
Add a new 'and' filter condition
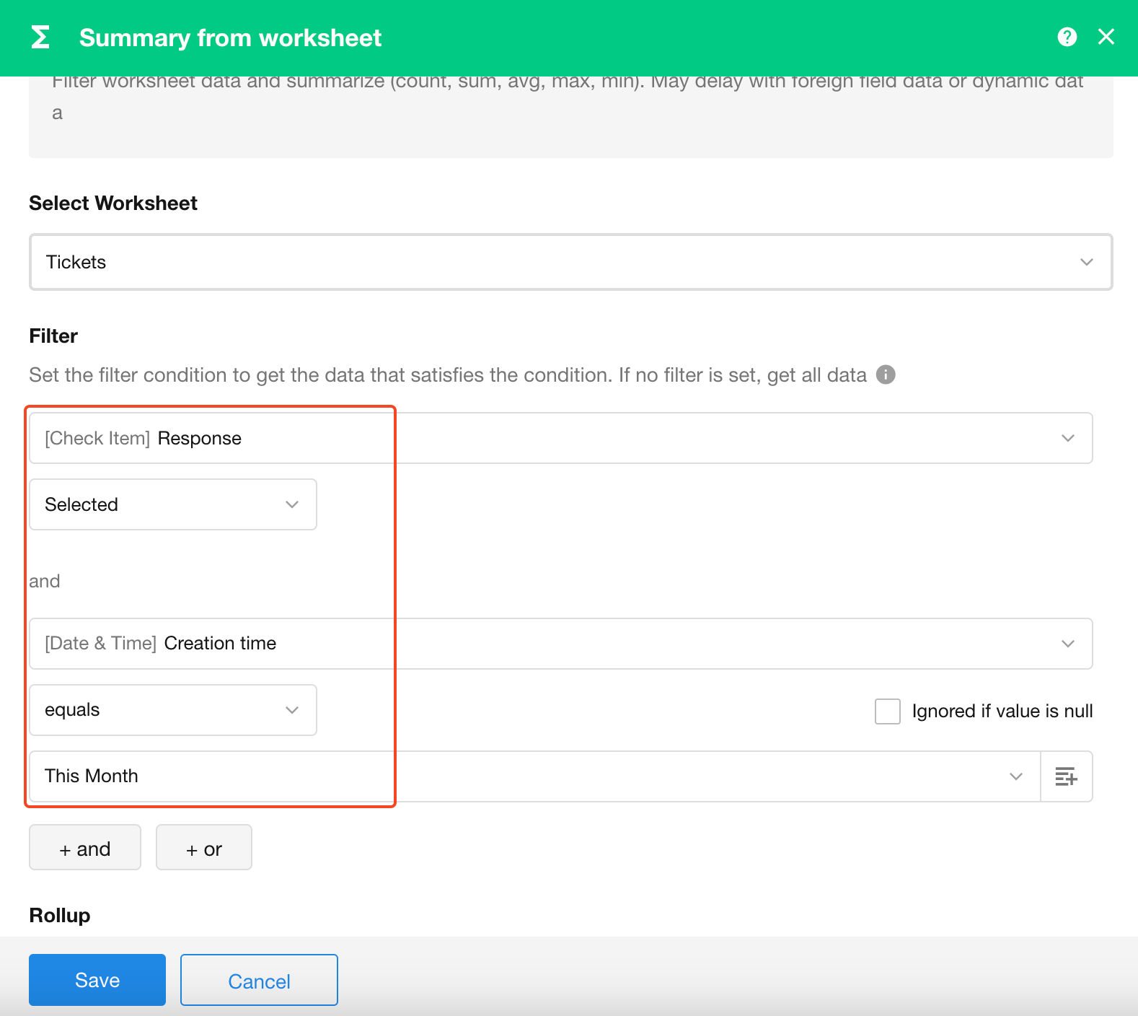(x=85, y=848)
